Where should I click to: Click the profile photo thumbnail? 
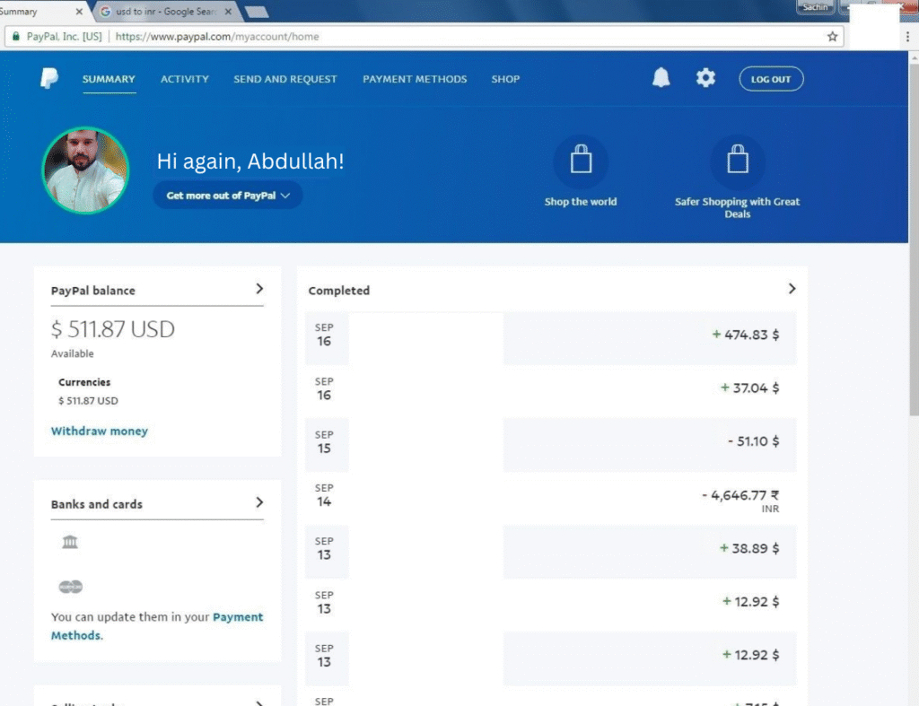click(x=86, y=170)
